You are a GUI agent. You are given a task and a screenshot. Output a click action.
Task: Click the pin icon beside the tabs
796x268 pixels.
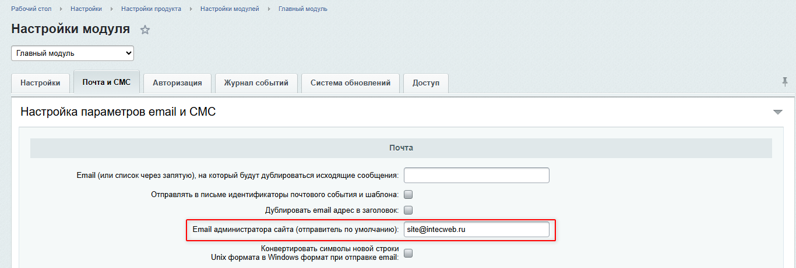point(785,82)
